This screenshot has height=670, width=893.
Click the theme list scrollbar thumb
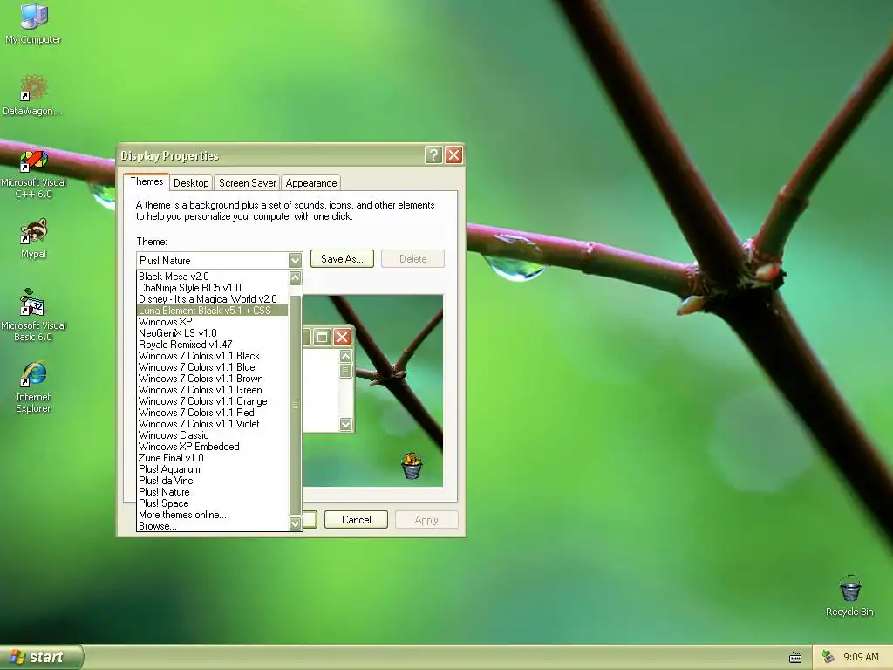(x=295, y=405)
